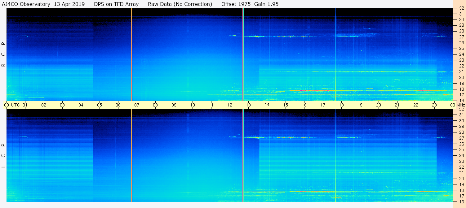Screen dimensions: 466x208
Task: Click the '29' MHz label of LCP panel
Action: [461, 126]
